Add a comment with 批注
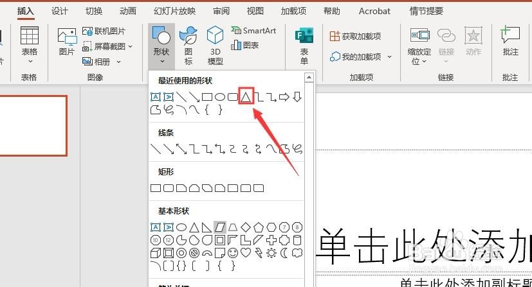 [510, 40]
